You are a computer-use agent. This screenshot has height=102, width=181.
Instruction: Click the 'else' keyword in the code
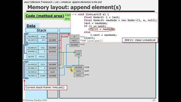(87, 32)
